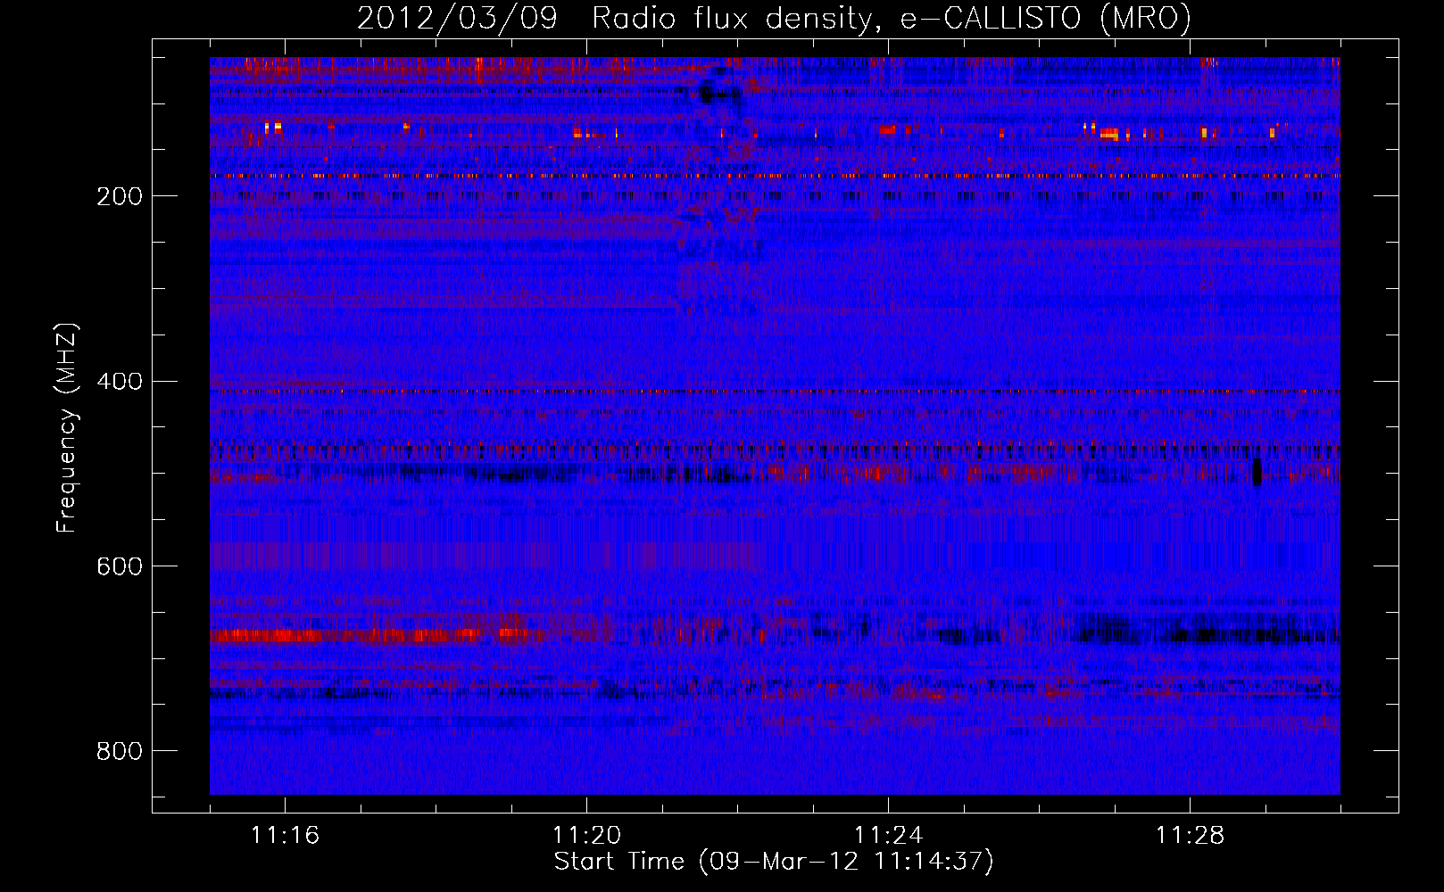The image size is (1444, 892).
Task: Click the 800 frequency tick label
Action: click(120, 751)
